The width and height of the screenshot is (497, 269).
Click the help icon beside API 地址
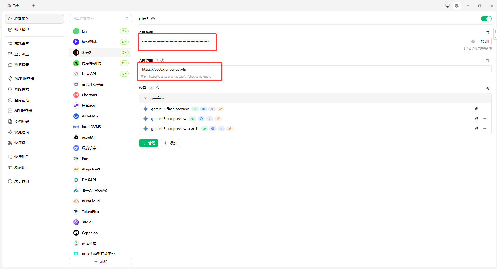tap(162, 60)
